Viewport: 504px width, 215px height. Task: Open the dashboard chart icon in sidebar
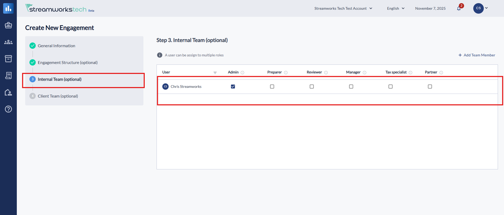click(8, 8)
